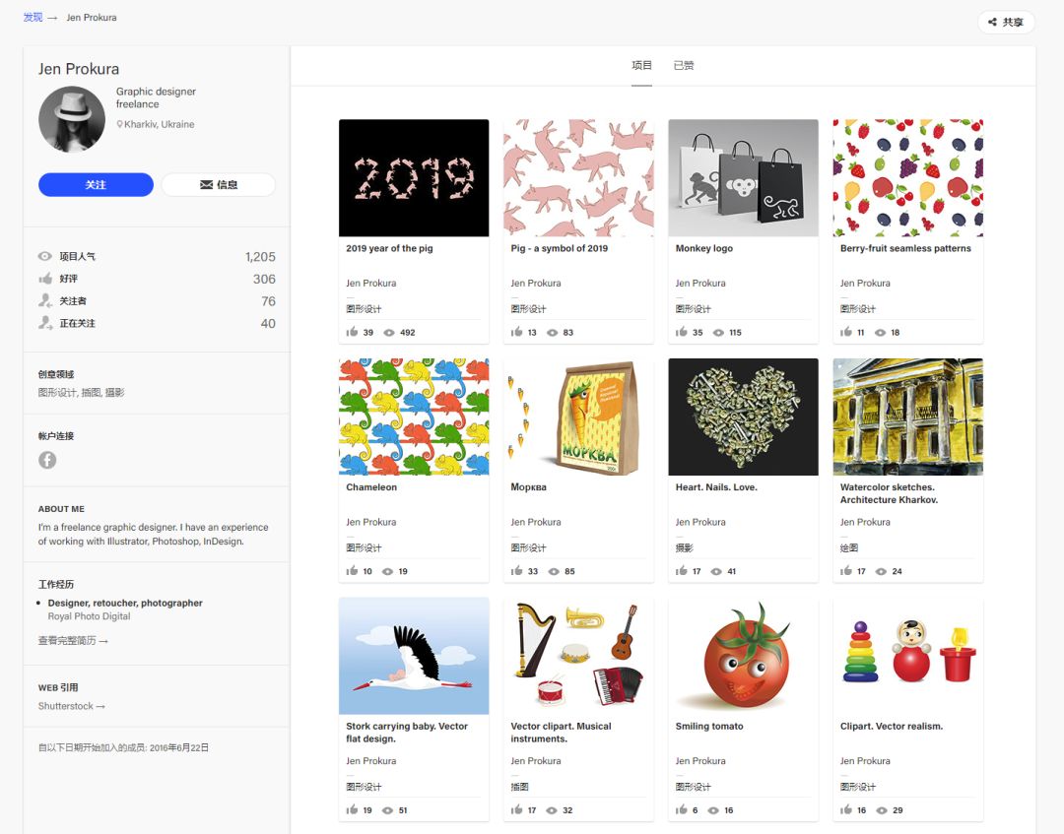Open Watercolor sketches Architecture Kharkov thumbnail
Image resolution: width=1064 pixels, height=834 pixels.
pyautogui.click(x=907, y=417)
